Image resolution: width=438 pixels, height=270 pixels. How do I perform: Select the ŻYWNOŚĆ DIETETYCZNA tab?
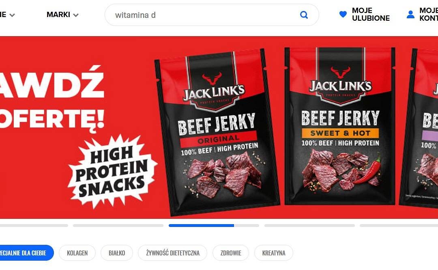173,253
